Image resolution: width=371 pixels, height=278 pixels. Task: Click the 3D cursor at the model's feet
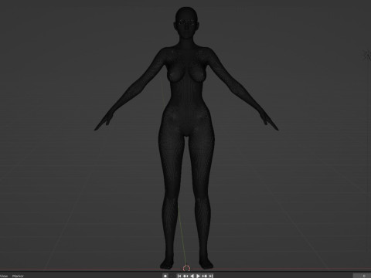[186, 269]
